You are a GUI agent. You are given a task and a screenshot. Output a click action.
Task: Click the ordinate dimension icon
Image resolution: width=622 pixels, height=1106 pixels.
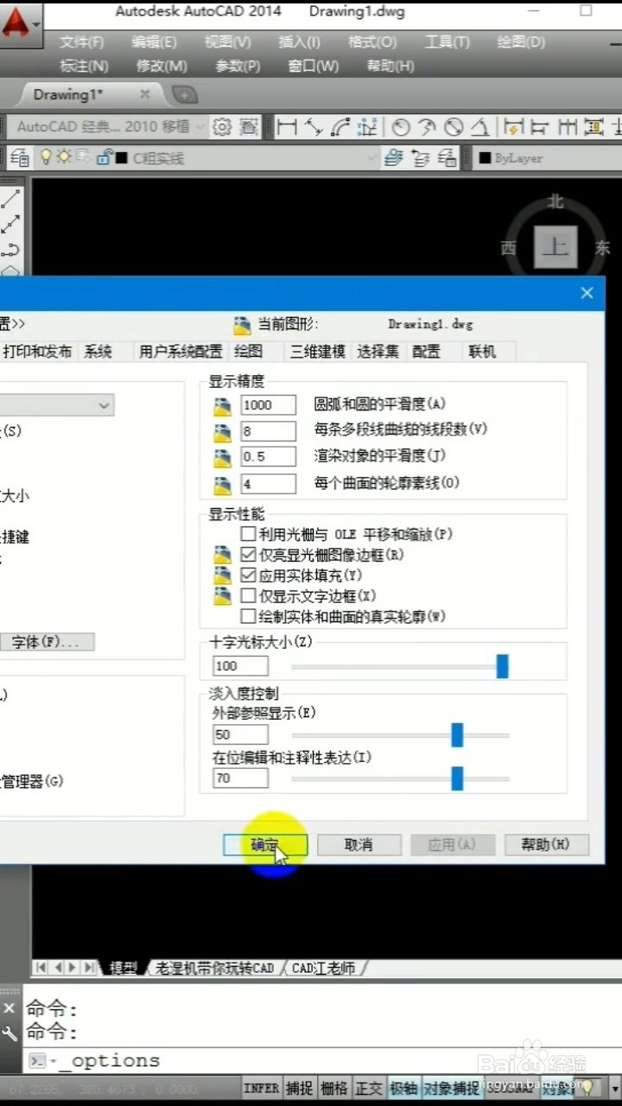368,128
